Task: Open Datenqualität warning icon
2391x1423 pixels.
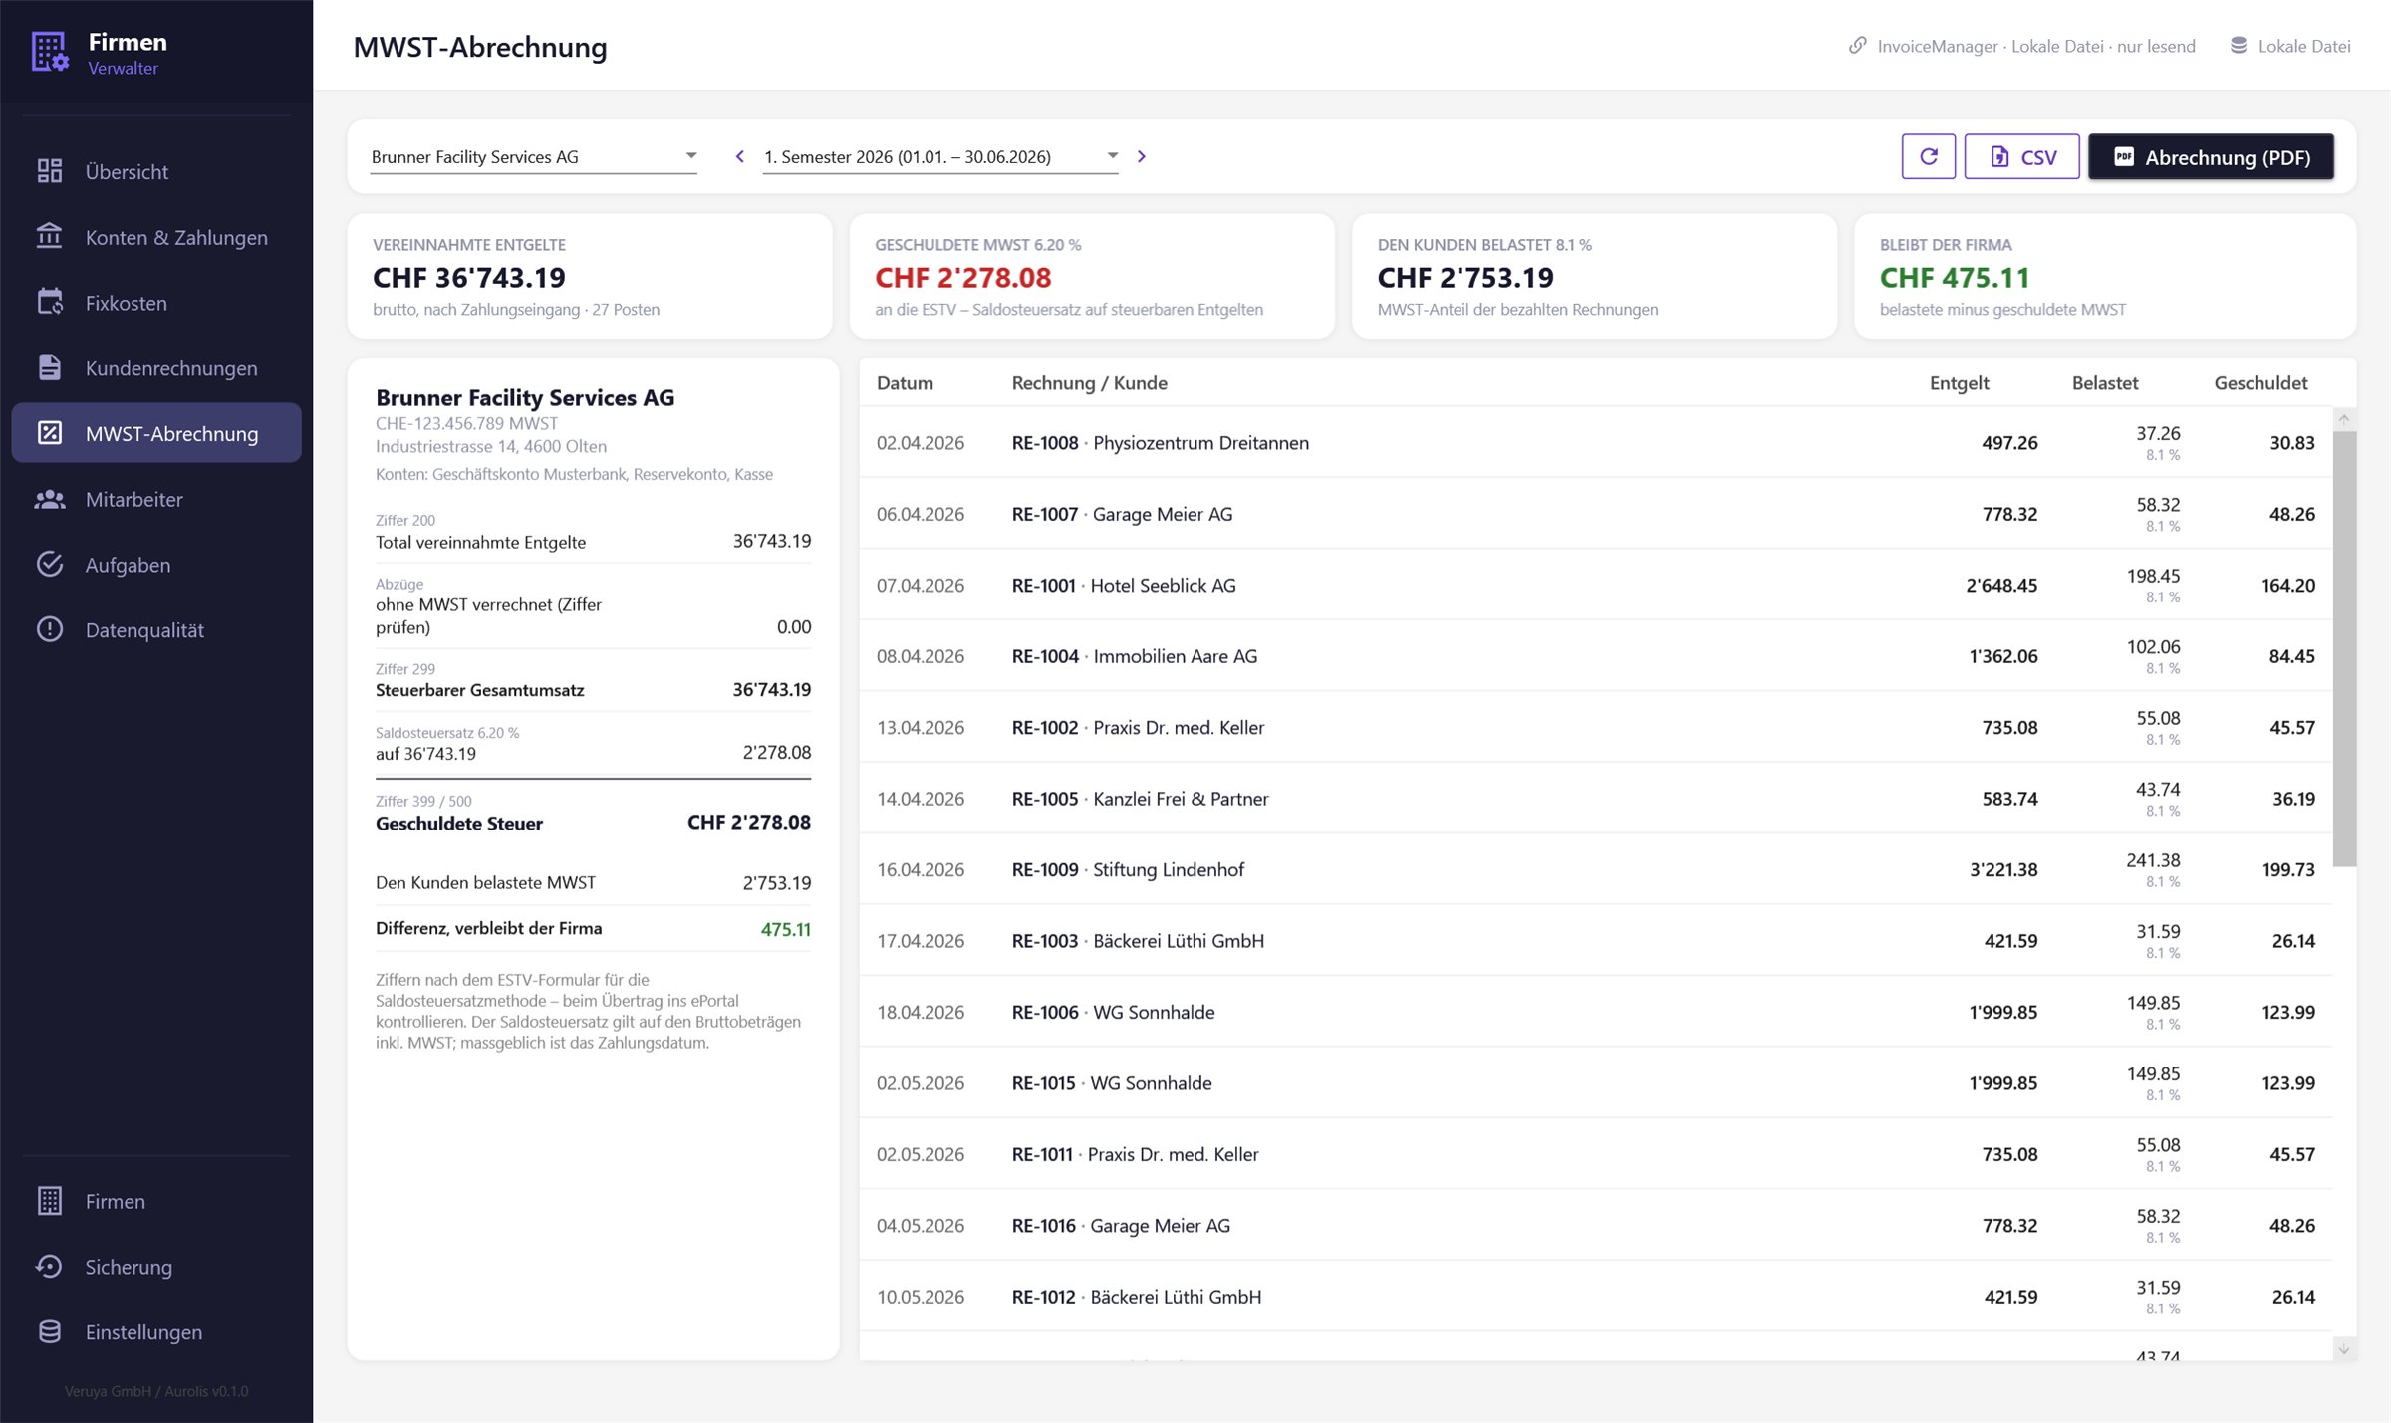Action: tap(50, 629)
